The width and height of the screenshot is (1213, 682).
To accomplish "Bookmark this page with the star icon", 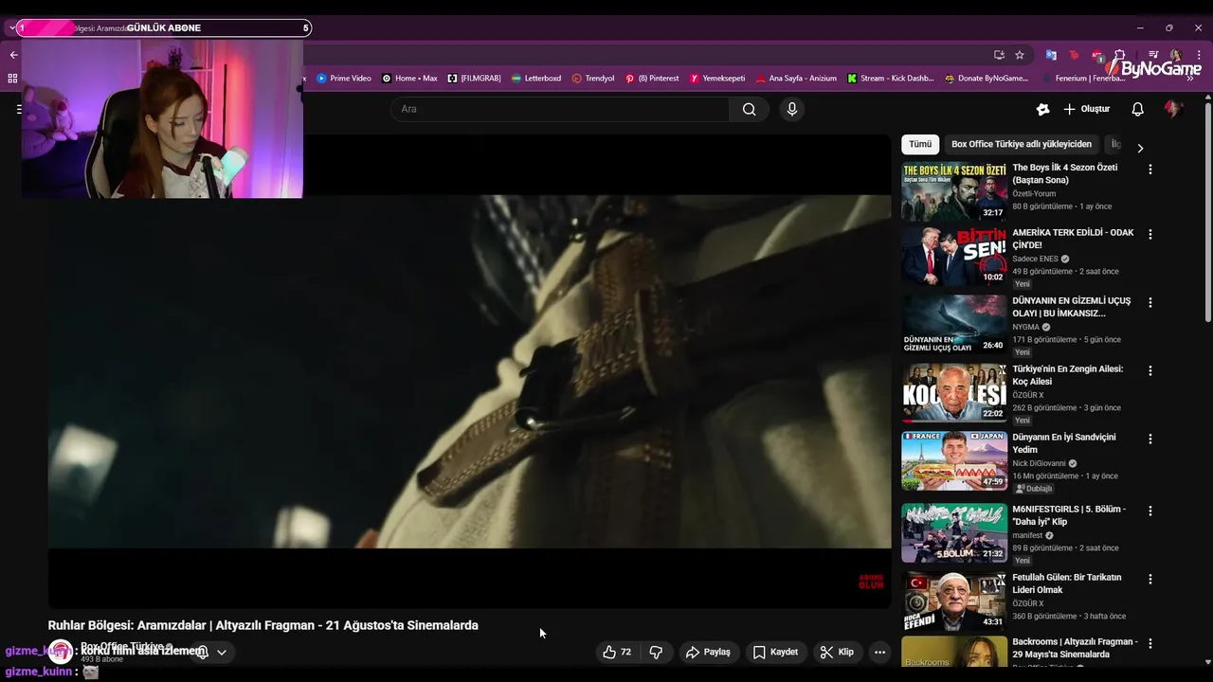I will 1020,55.
